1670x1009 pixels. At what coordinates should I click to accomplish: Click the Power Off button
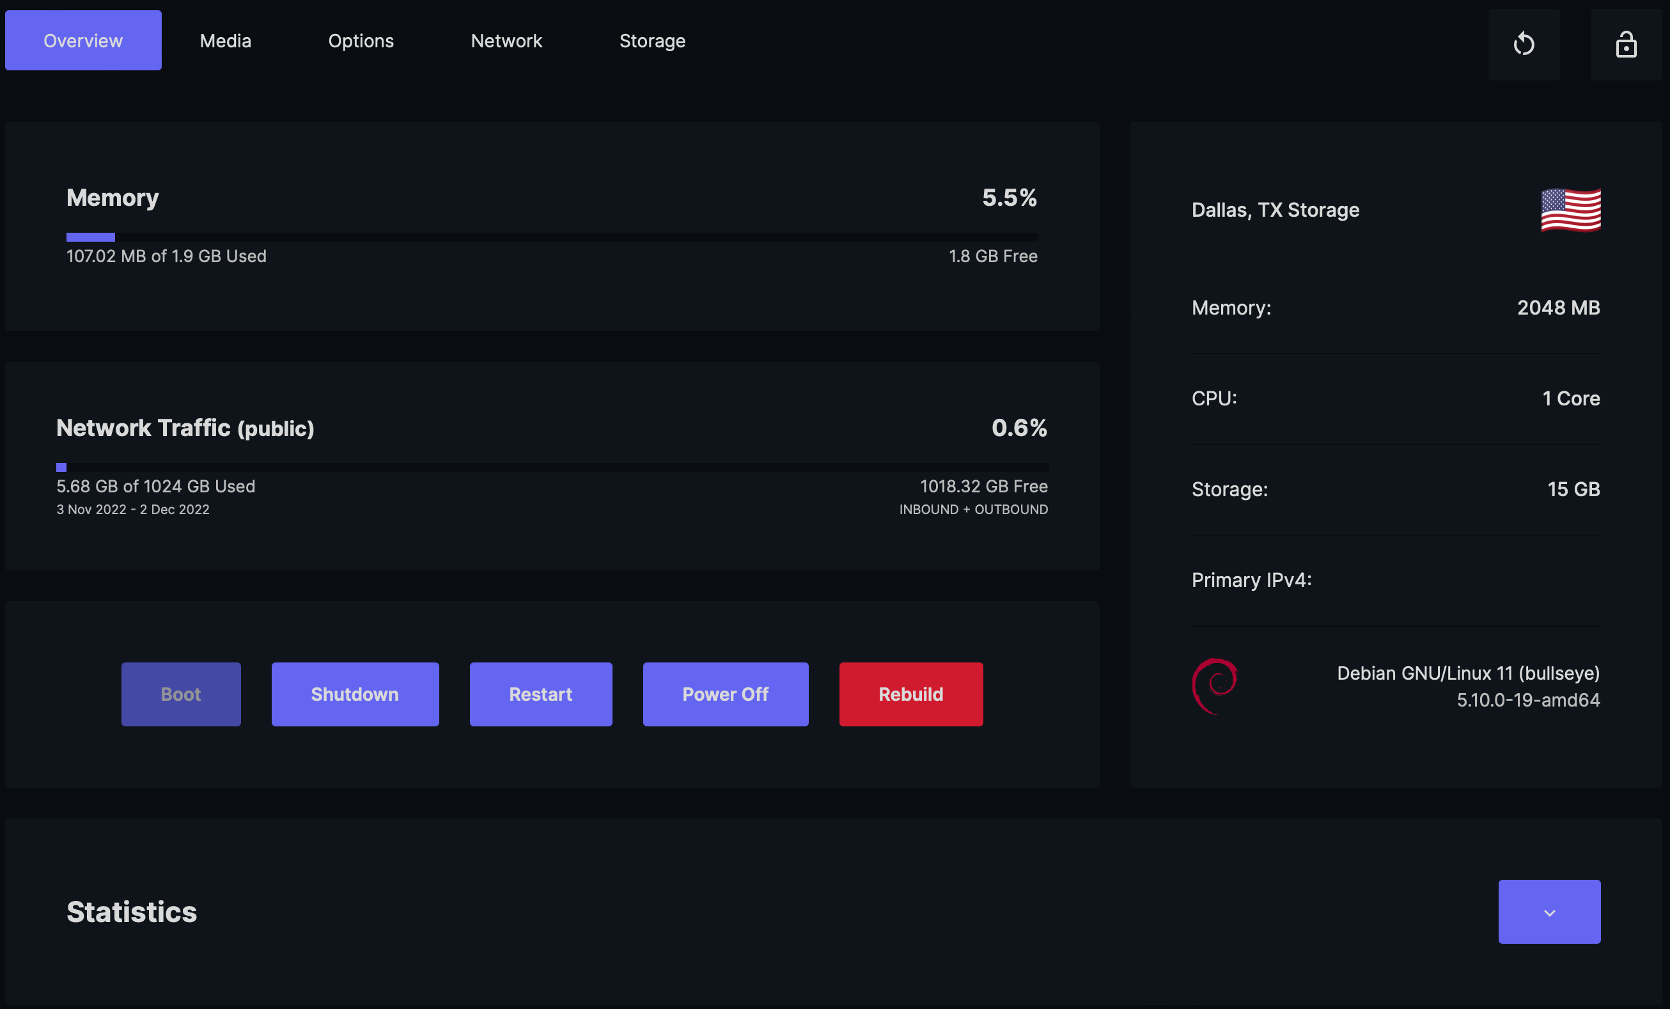click(724, 694)
